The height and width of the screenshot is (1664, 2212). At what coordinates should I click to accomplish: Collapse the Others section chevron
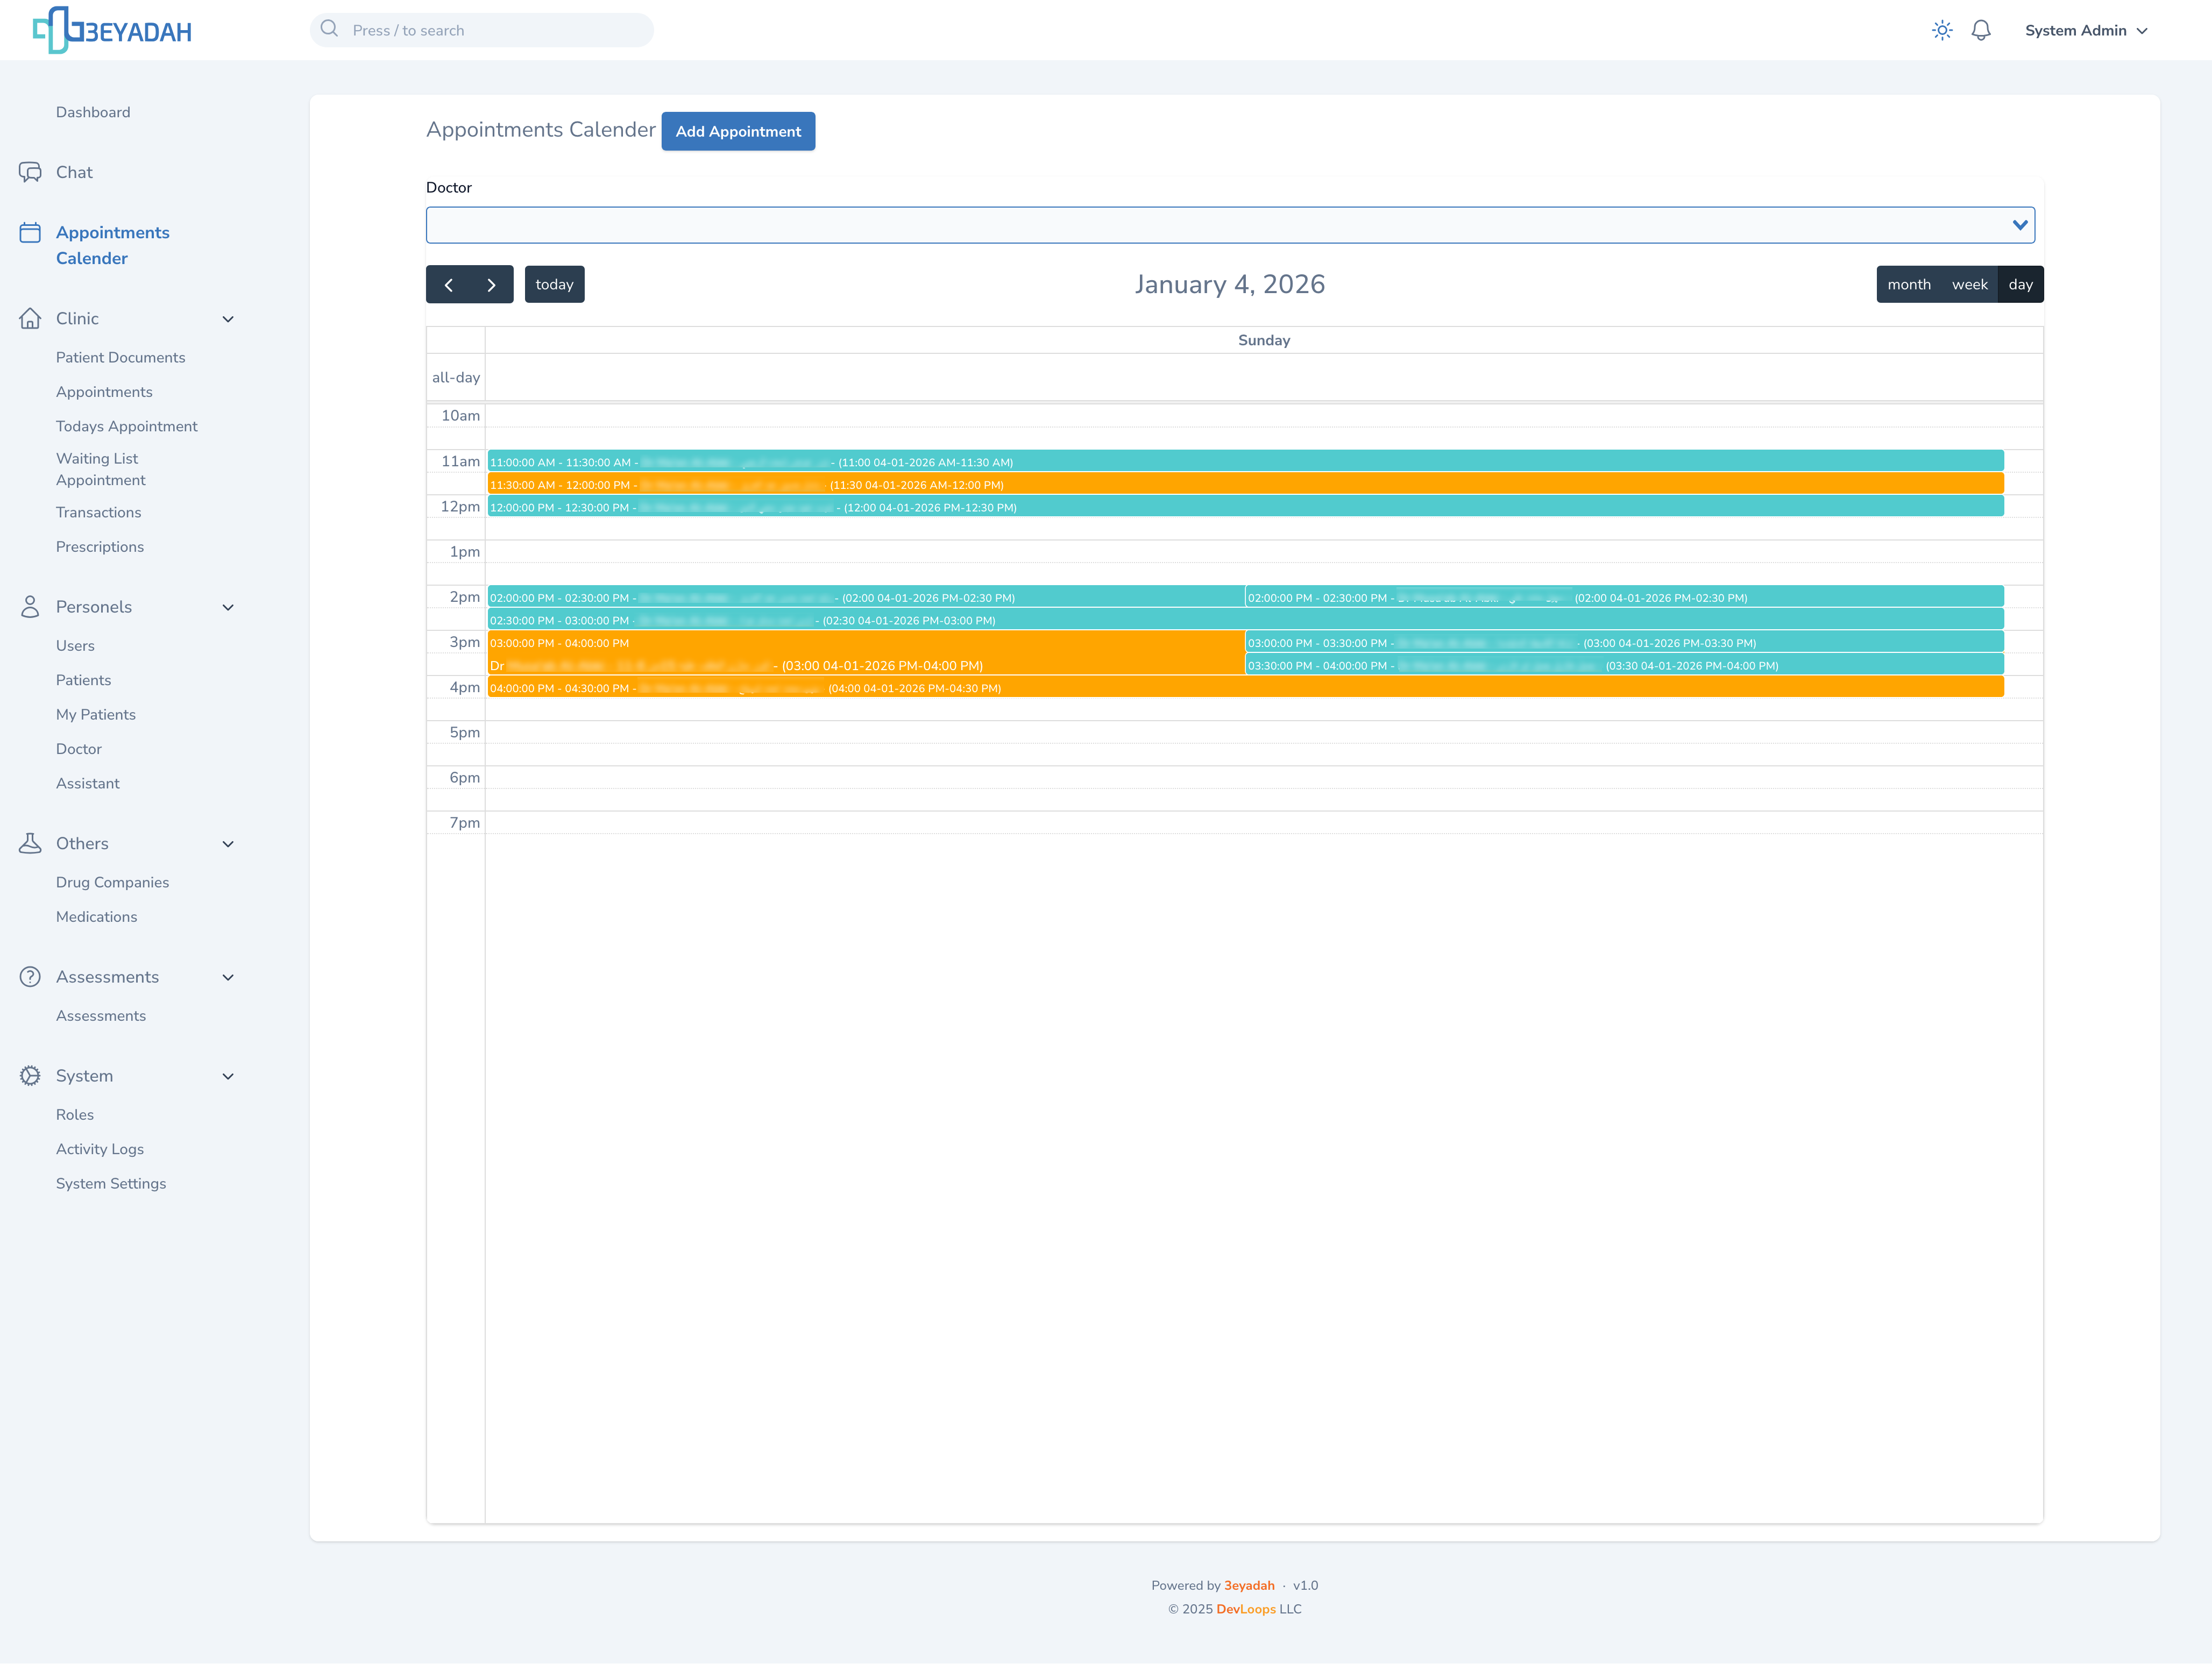point(228,844)
